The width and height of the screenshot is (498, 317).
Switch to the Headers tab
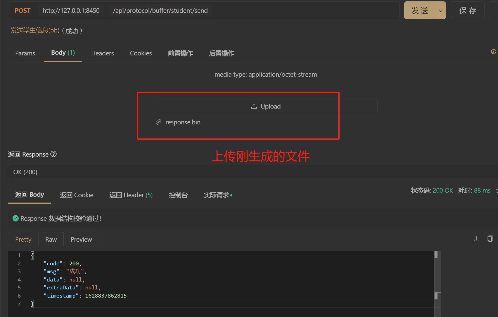coord(102,53)
